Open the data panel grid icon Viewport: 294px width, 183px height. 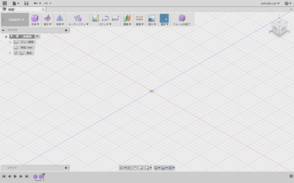5,3
